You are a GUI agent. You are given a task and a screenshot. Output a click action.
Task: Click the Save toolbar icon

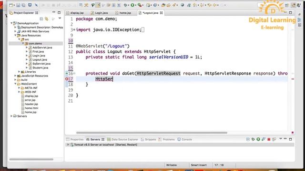18,5
